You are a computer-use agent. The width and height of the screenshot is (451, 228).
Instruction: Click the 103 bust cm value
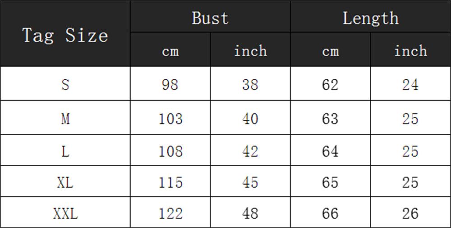(170, 118)
